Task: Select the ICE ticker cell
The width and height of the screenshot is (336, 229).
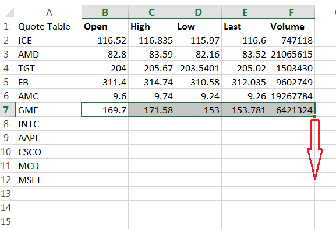Action: [x=49, y=40]
